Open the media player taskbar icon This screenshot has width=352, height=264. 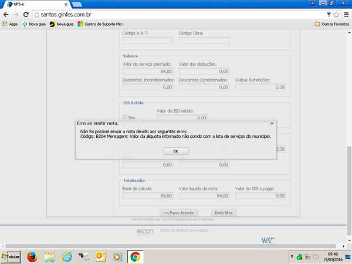(118, 257)
